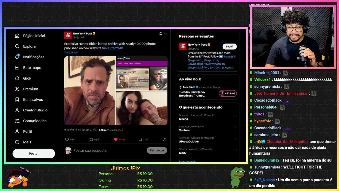Open Comunidades people icon
Viewport: 339px width, 191px height.
pos(17,121)
